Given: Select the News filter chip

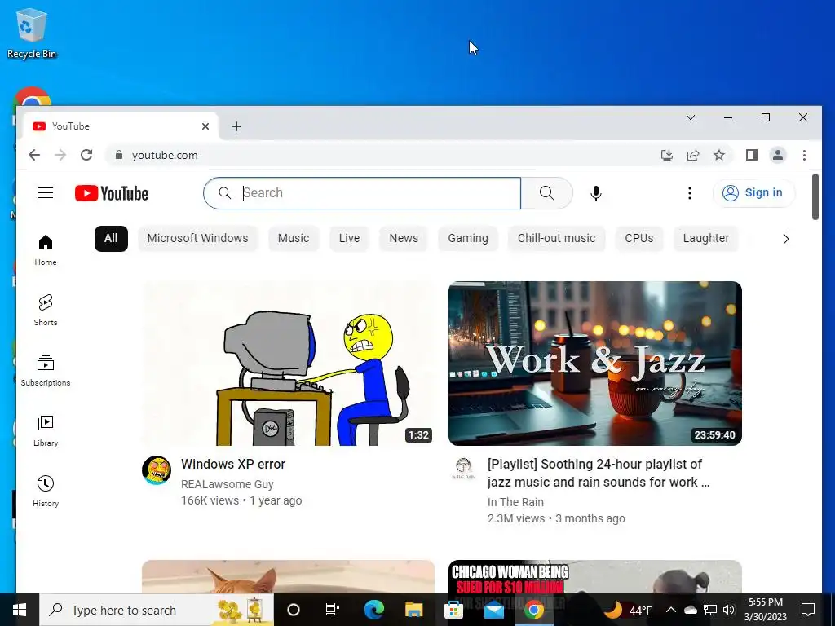Looking at the screenshot, I should tap(404, 239).
